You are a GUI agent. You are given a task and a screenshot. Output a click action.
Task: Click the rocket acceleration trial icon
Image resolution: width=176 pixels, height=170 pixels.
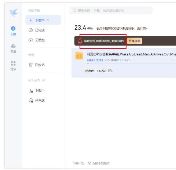(80, 41)
